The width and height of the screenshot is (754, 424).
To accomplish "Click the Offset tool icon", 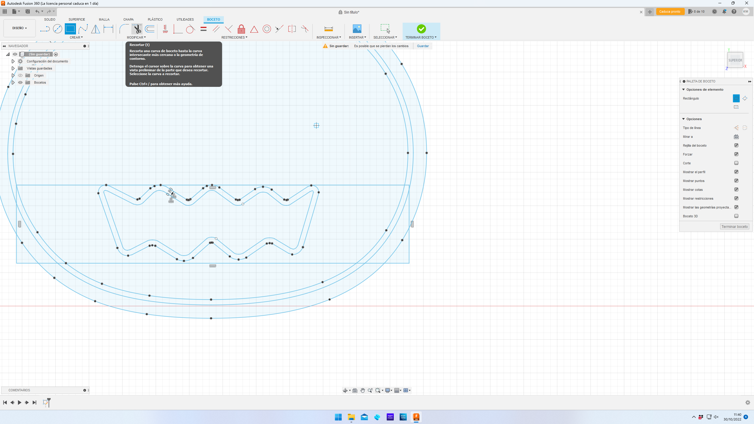I will coord(150,29).
